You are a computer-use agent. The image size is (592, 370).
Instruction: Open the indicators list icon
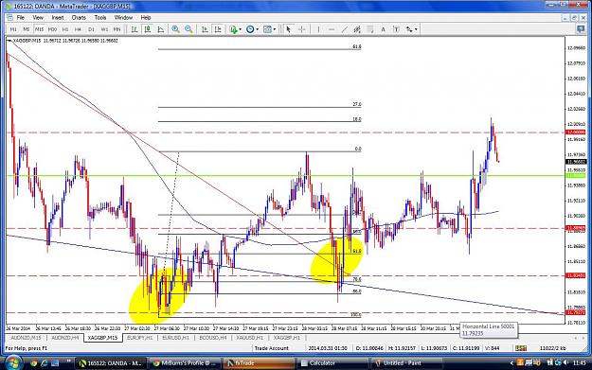point(233,29)
